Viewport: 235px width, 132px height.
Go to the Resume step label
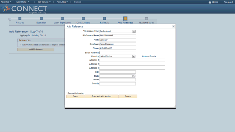click(20, 23)
